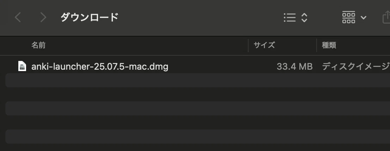Click the empty row directly below the dmg file

pos(198,80)
